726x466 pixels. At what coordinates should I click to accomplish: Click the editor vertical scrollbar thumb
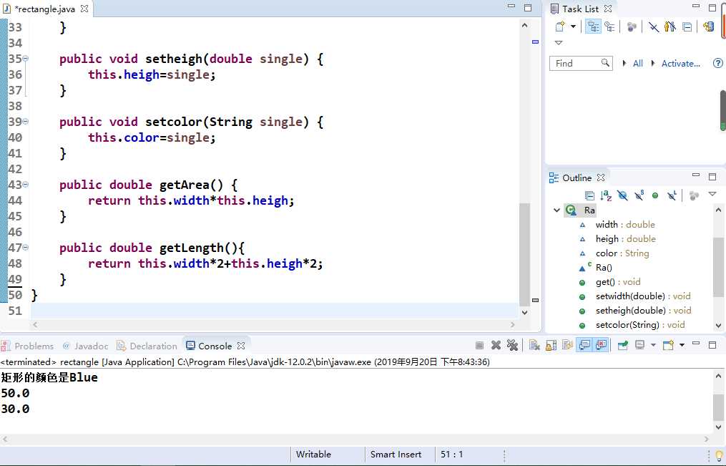click(524, 254)
